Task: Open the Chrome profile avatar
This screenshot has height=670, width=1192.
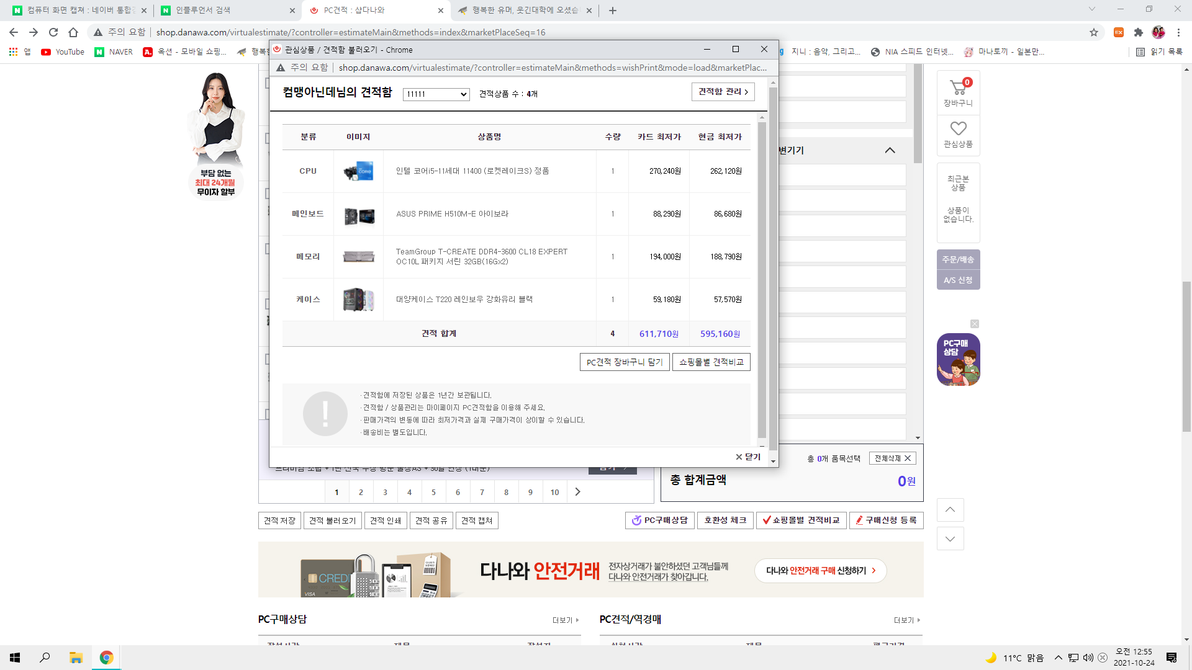Action: pyautogui.click(x=1158, y=32)
